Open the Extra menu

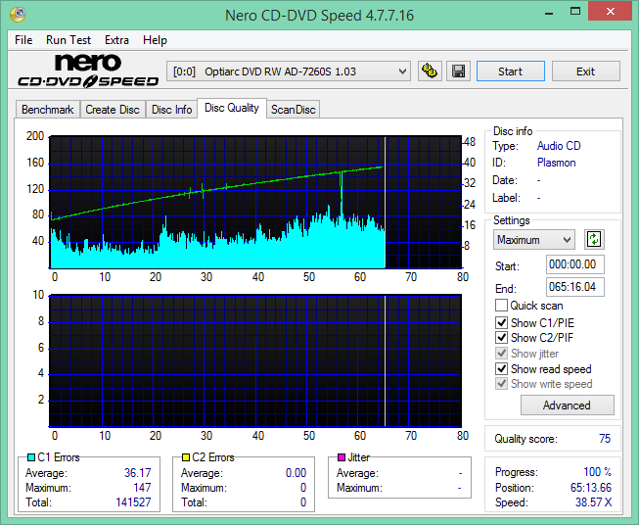(x=116, y=40)
